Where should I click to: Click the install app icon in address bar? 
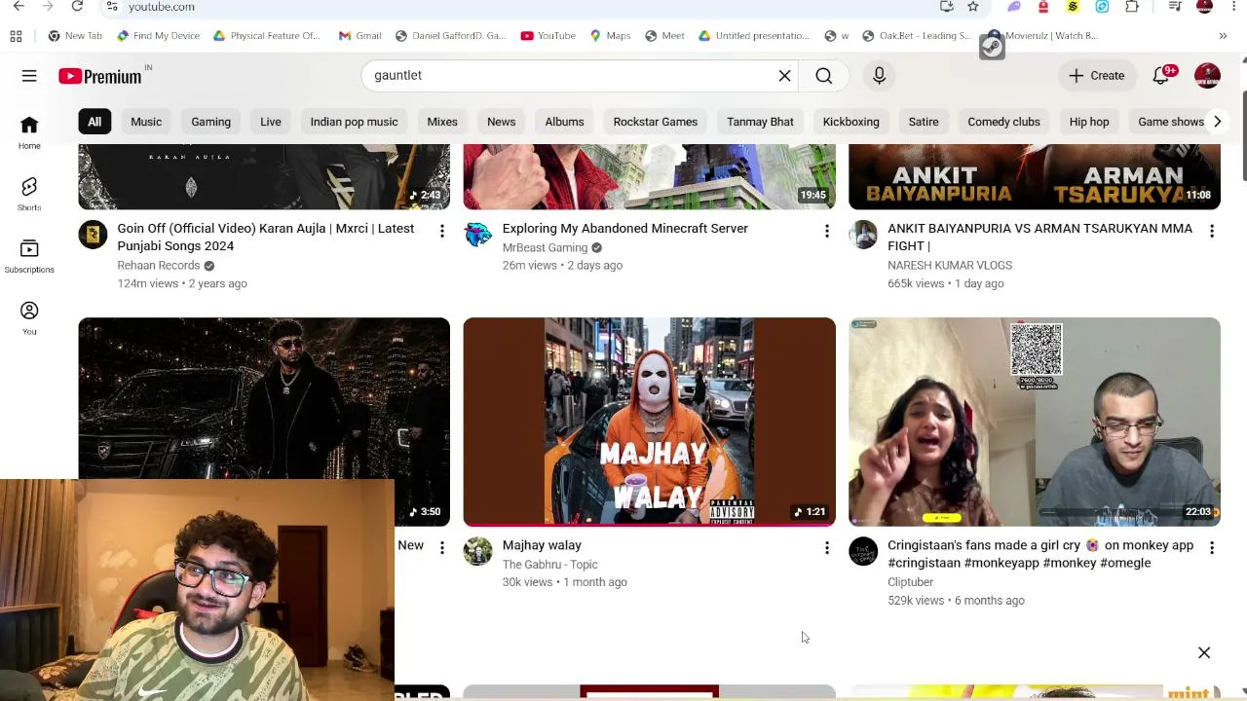tap(946, 7)
